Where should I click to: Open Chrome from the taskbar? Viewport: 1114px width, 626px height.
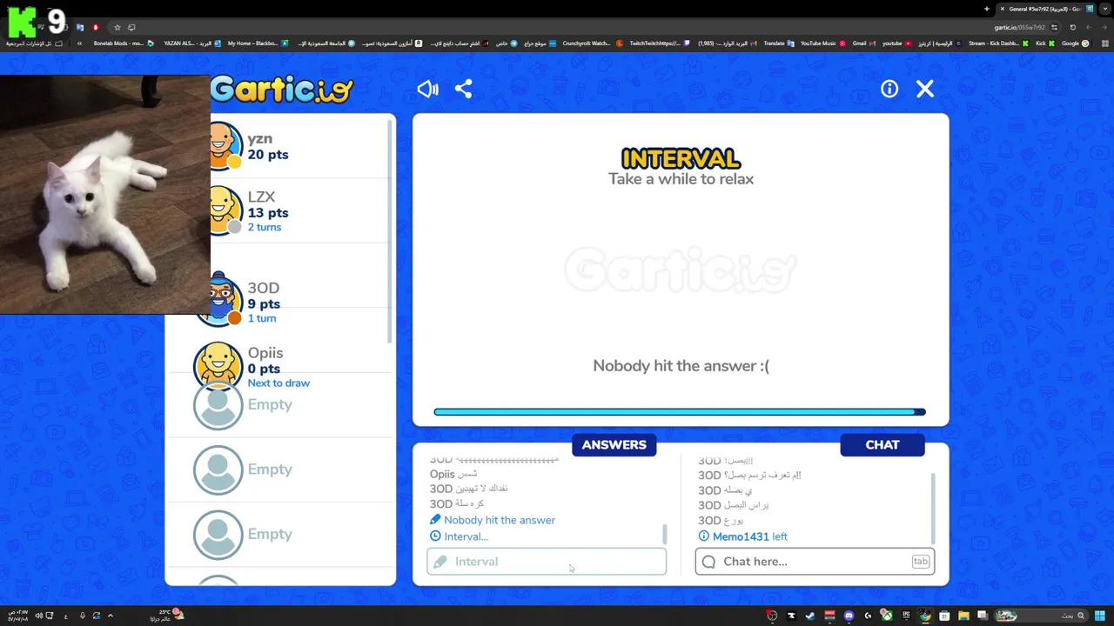pos(925,616)
